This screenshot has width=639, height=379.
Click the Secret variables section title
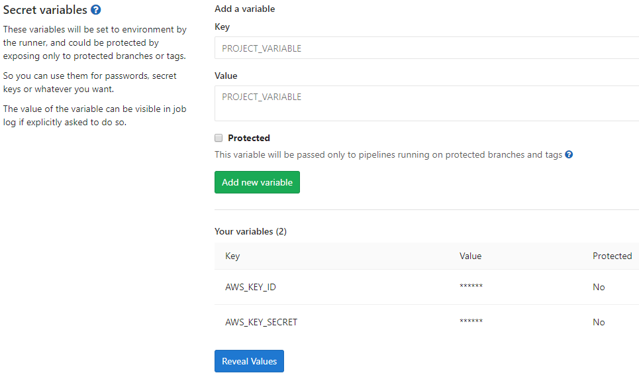(x=45, y=10)
